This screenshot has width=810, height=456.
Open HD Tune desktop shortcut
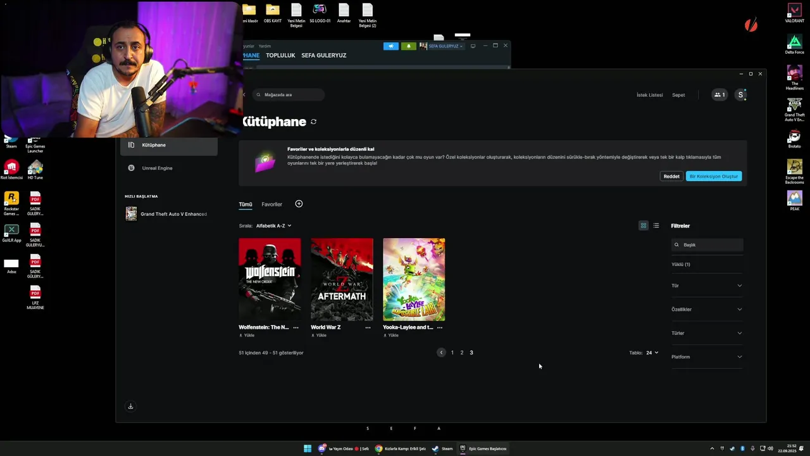tap(35, 170)
